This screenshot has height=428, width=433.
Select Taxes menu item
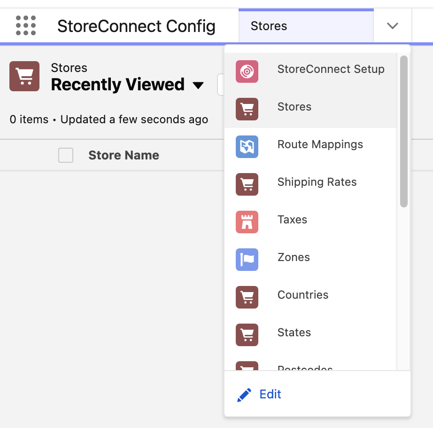coord(310,222)
